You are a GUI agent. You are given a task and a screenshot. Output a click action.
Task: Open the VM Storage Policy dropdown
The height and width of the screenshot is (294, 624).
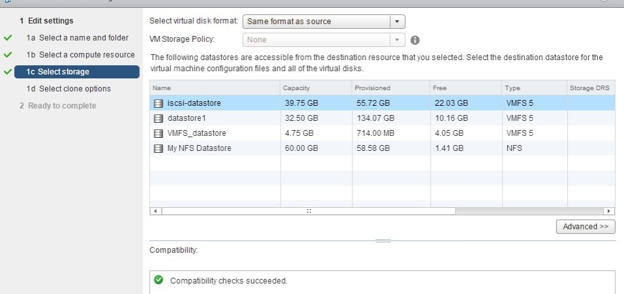(x=324, y=40)
